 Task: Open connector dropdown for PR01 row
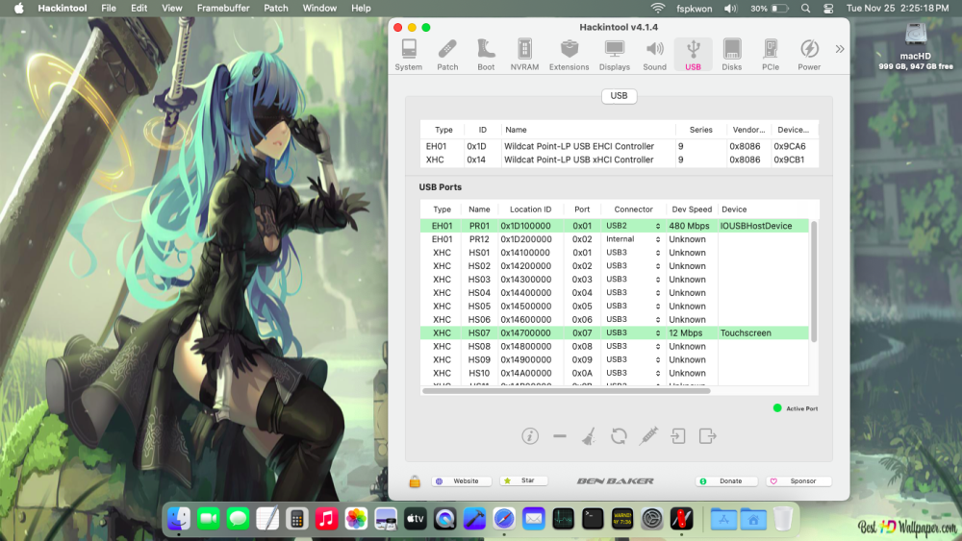point(633,226)
